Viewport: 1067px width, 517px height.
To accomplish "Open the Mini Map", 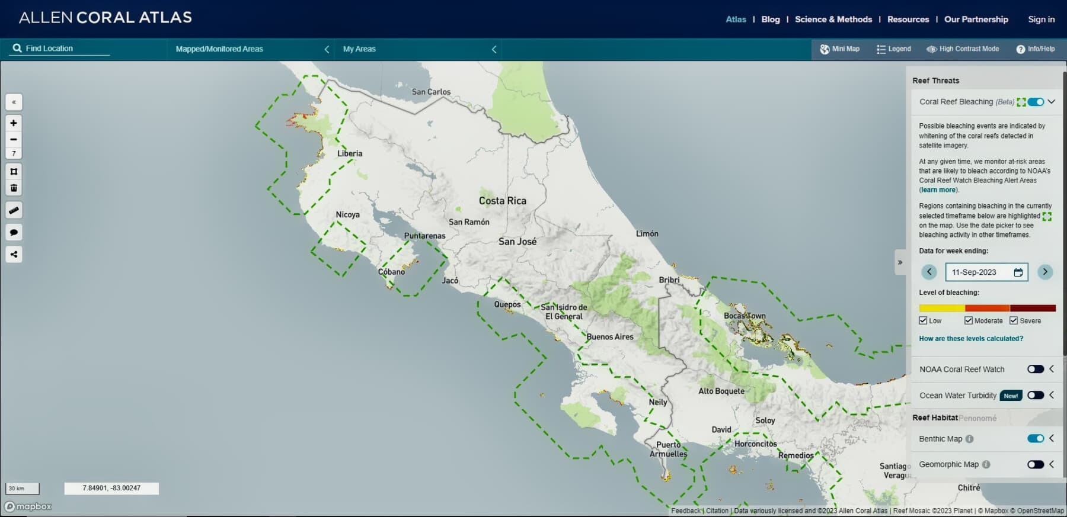I will pos(839,49).
